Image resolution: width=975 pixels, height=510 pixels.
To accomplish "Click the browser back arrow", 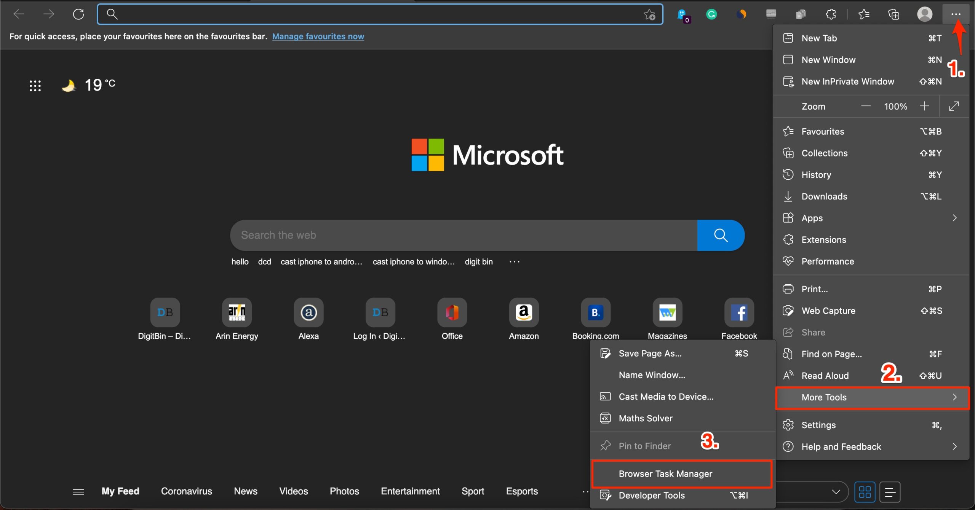I will 19,14.
